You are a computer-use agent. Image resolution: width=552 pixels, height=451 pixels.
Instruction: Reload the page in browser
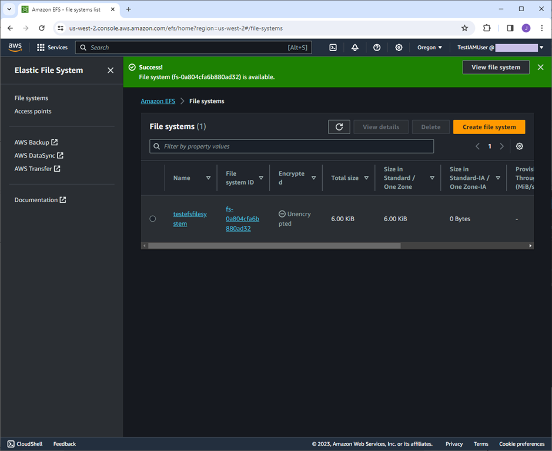(42, 28)
